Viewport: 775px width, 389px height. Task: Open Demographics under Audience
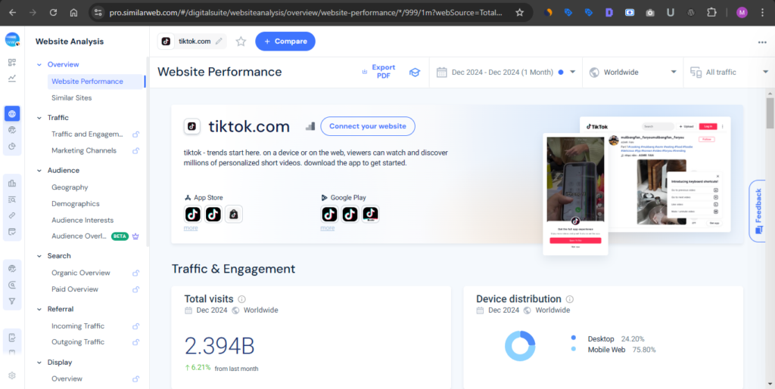point(76,204)
